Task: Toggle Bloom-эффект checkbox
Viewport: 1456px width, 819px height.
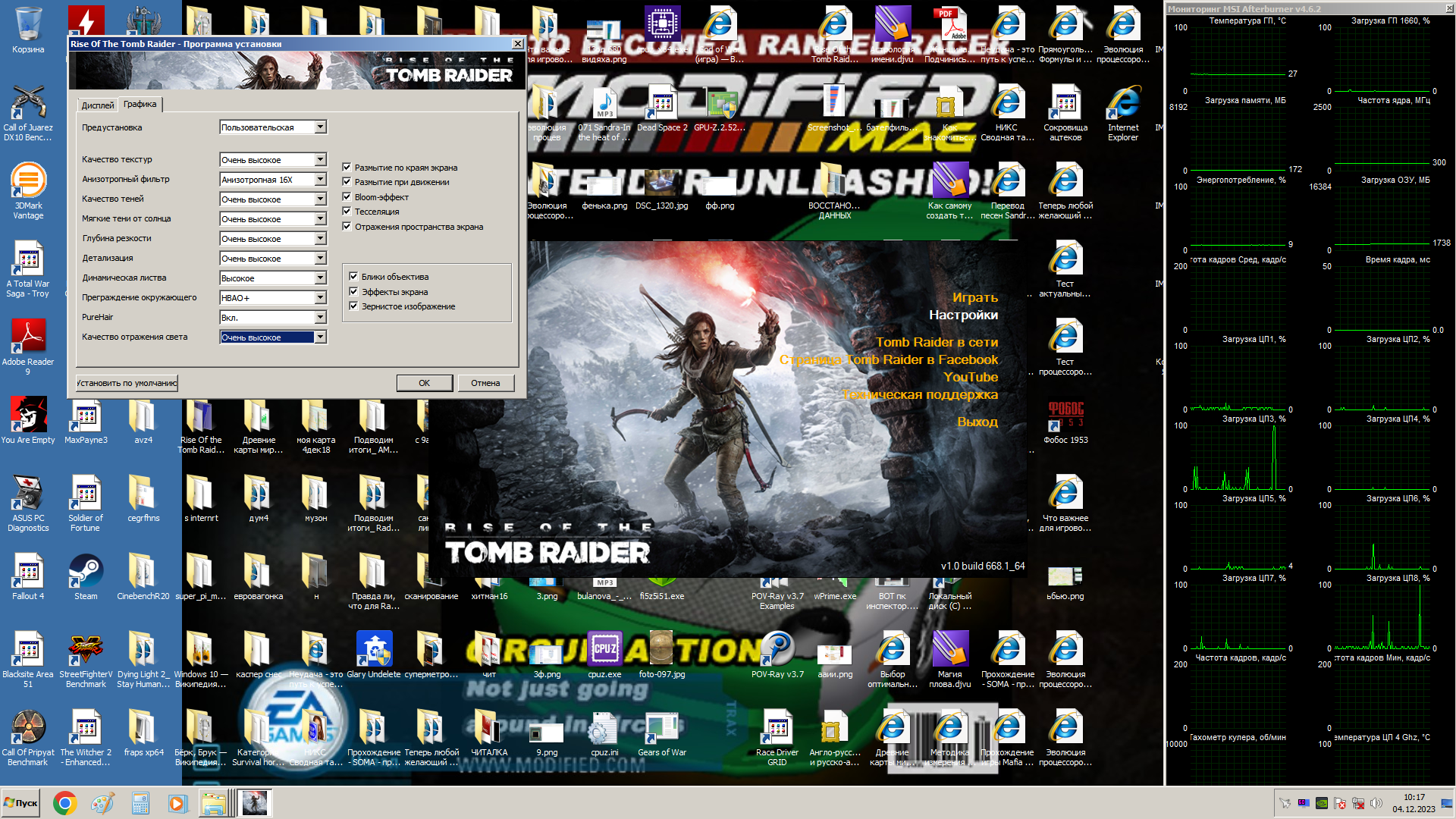Action: pos(347,197)
